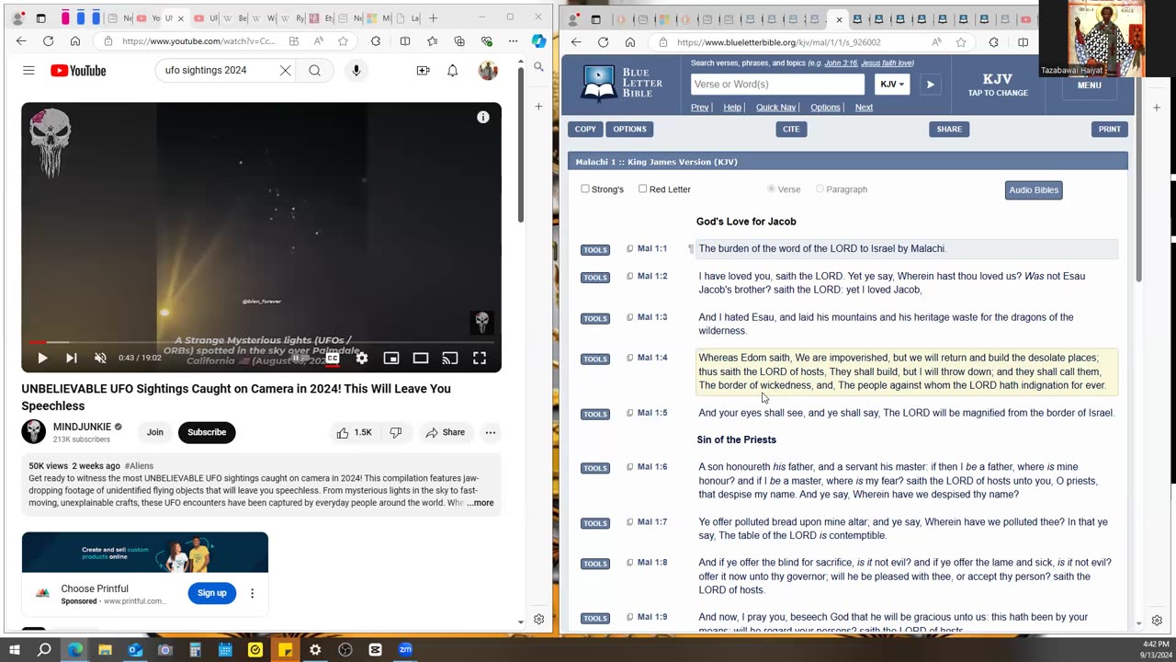Enter fullscreen for the video
The width and height of the screenshot is (1176, 662).
pyautogui.click(x=480, y=358)
